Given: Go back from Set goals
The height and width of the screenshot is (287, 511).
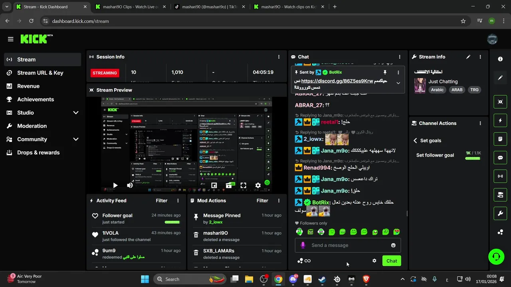Looking at the screenshot, I should tap(415, 141).
